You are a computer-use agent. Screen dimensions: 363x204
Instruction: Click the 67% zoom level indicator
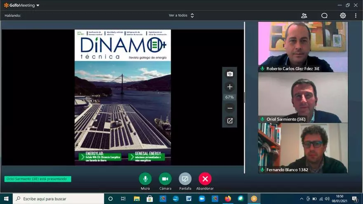point(229,97)
